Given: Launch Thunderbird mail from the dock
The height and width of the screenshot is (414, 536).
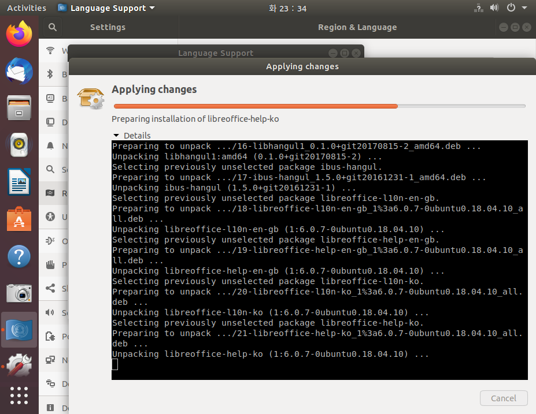Looking at the screenshot, I should tap(19, 72).
